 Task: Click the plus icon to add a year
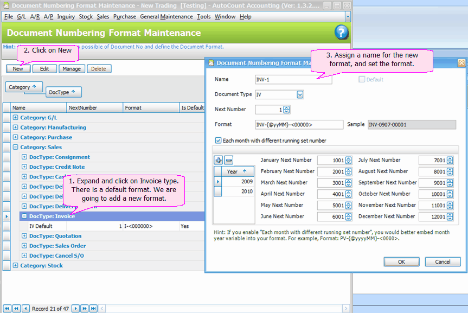pos(218,160)
